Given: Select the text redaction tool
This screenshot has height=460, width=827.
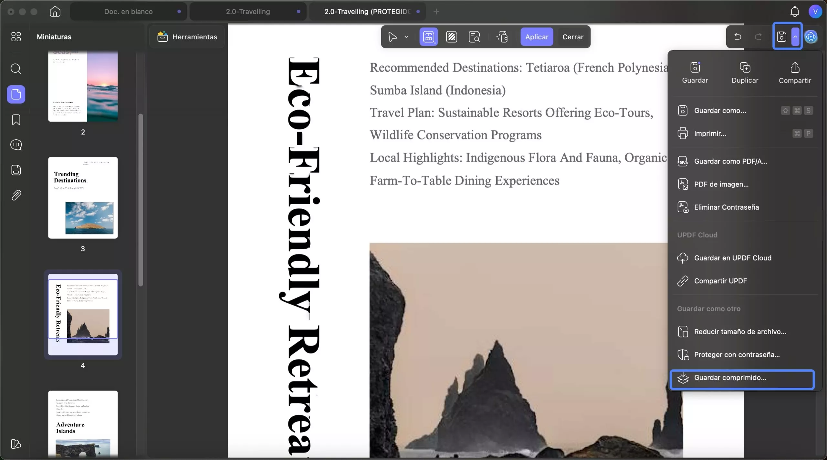Looking at the screenshot, I should [428, 37].
